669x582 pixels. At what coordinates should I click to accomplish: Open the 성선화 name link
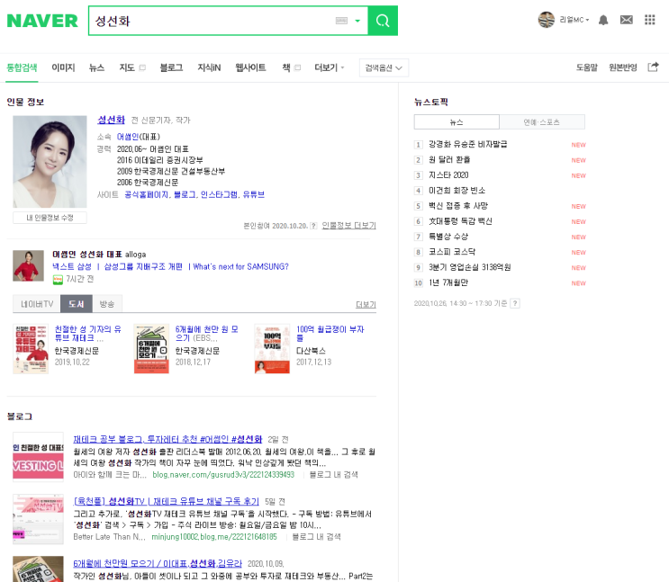(x=111, y=120)
